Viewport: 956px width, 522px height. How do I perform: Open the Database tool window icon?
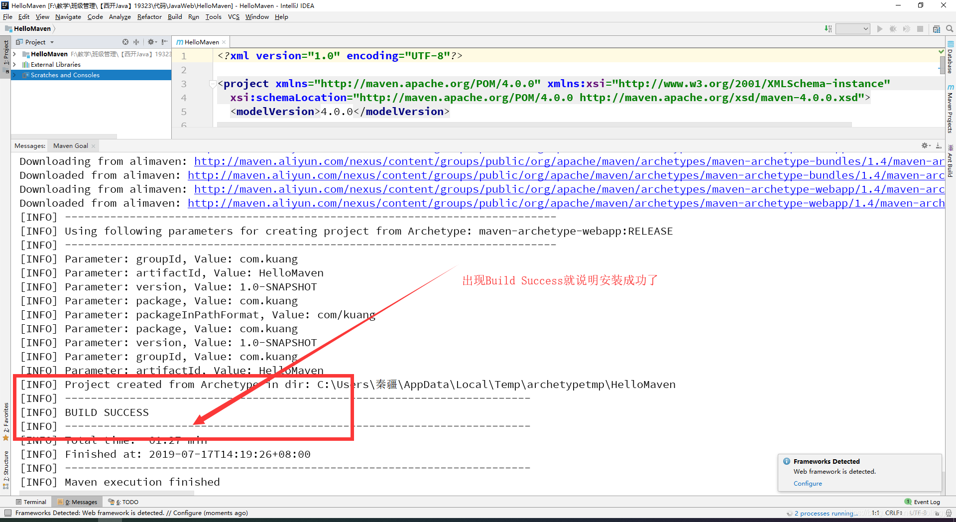(x=950, y=57)
